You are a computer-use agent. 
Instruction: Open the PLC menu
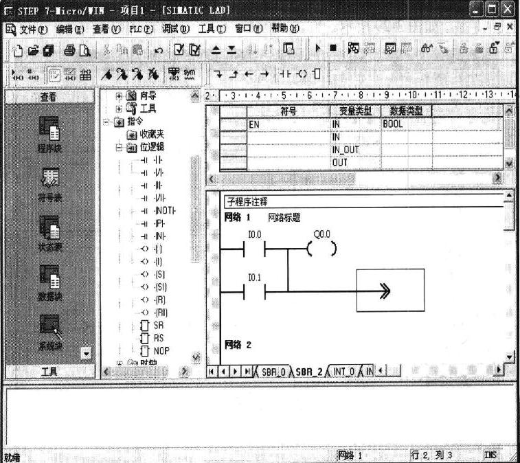(142, 29)
